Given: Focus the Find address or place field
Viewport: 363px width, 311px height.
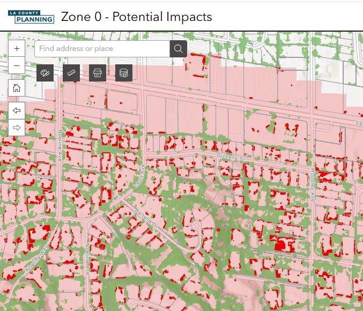Looking at the screenshot, I should click(x=102, y=49).
